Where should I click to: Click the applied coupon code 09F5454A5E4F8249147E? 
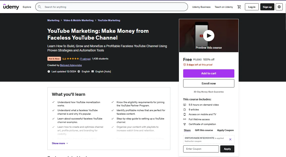[x=200, y=138]
